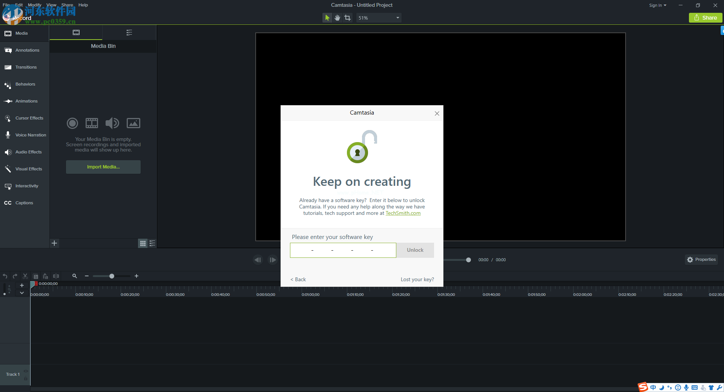The image size is (724, 392).
Task: Switch Media Bin to thumbnail grid view
Action: coord(143,243)
